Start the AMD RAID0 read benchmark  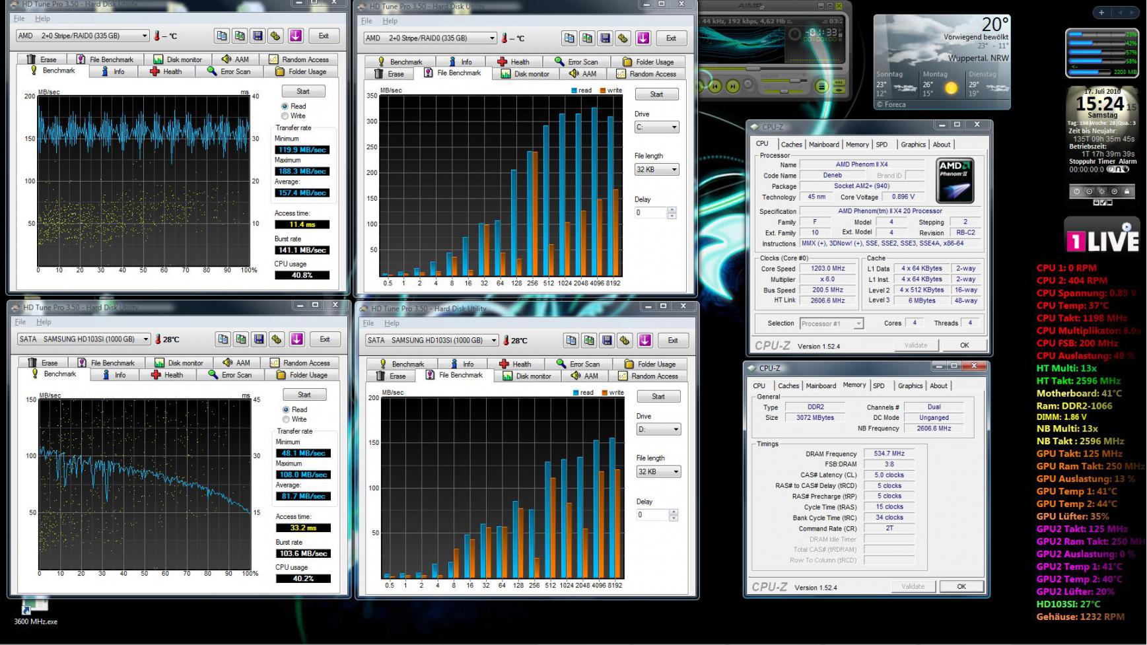coord(303,92)
